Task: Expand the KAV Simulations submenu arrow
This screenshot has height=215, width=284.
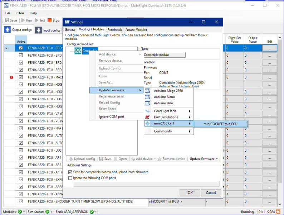Action: pyautogui.click(x=190, y=117)
